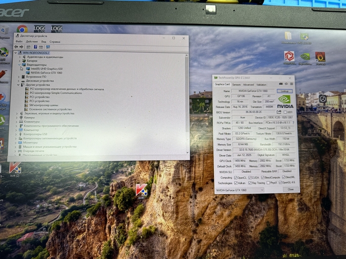346x259 pixels.
Task: Toggle the OpenCL checkbox
Action: pos(236,178)
